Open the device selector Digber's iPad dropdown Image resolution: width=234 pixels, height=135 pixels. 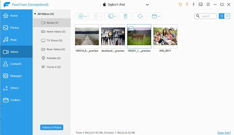click(126, 4)
